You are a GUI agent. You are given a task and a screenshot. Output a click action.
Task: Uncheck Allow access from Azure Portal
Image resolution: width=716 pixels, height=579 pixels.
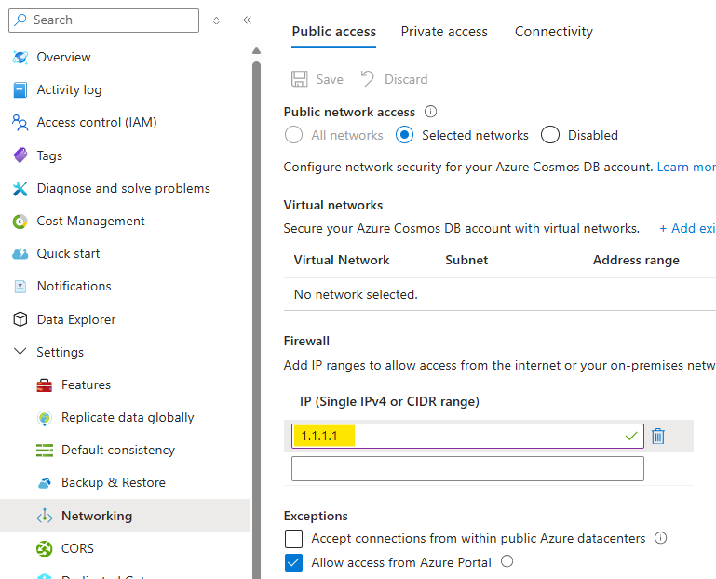[293, 562]
